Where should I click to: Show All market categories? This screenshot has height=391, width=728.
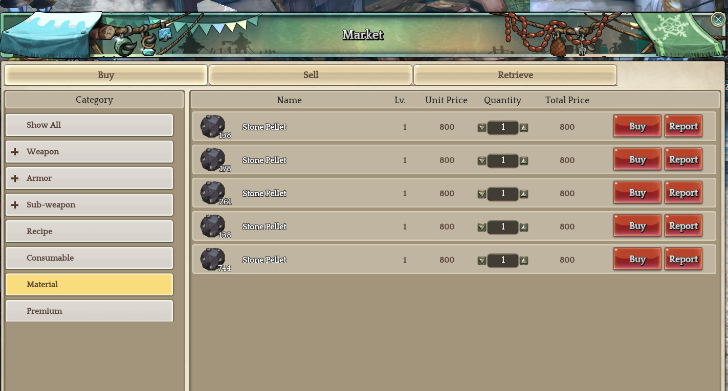(90, 125)
